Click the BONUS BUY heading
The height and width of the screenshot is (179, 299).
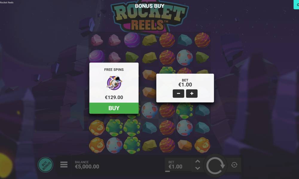149,6
